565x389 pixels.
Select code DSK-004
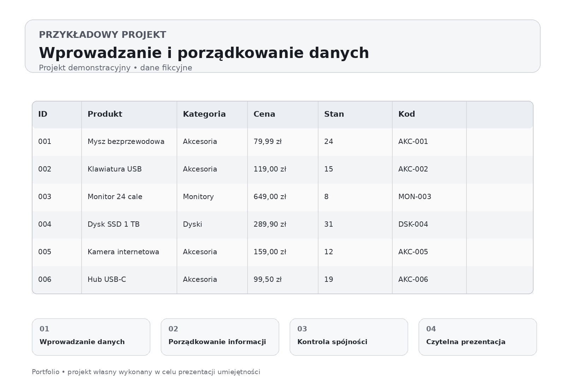tap(413, 225)
